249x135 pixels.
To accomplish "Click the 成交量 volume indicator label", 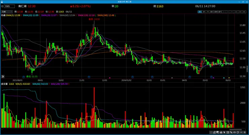I will pyautogui.click(x=4, y=84).
